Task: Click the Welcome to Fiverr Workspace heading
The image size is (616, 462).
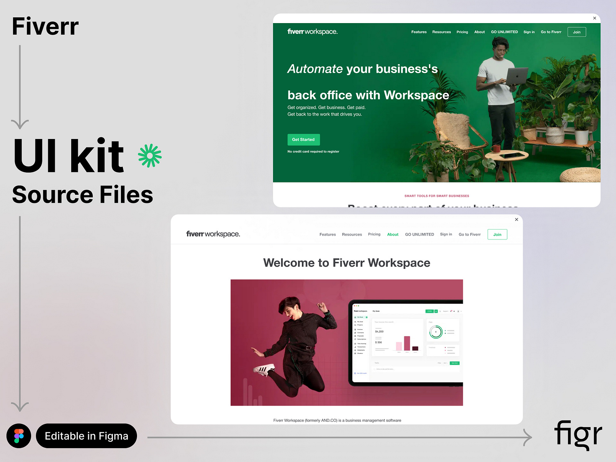Action: [x=346, y=263]
